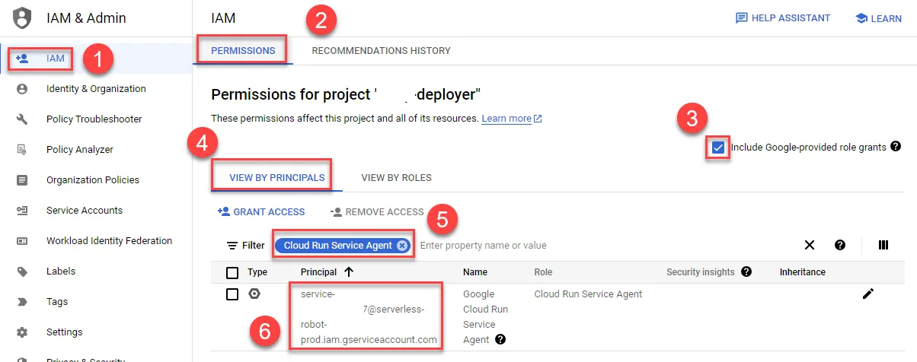This screenshot has height=362, width=917.
Task: Follow the Learn more link
Action: click(x=506, y=119)
